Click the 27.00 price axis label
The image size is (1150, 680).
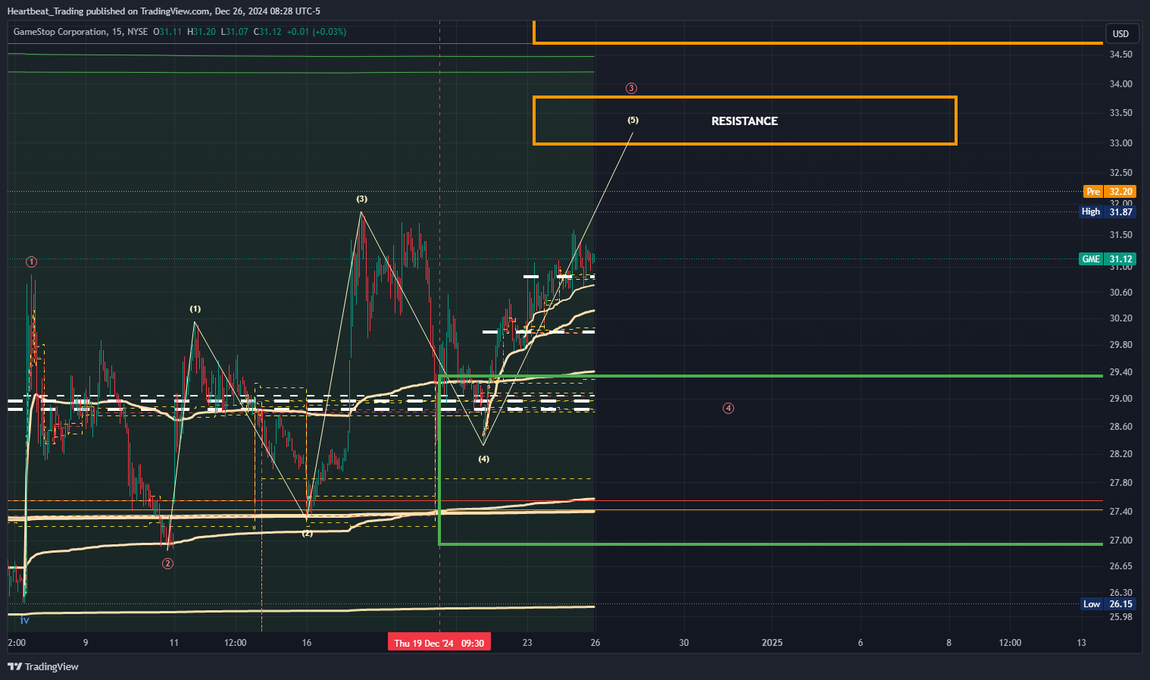[1121, 541]
